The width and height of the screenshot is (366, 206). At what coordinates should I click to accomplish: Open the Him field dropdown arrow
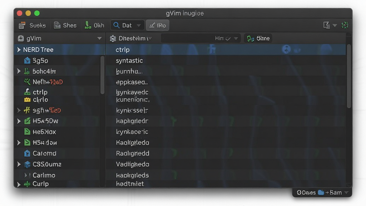(x=236, y=39)
